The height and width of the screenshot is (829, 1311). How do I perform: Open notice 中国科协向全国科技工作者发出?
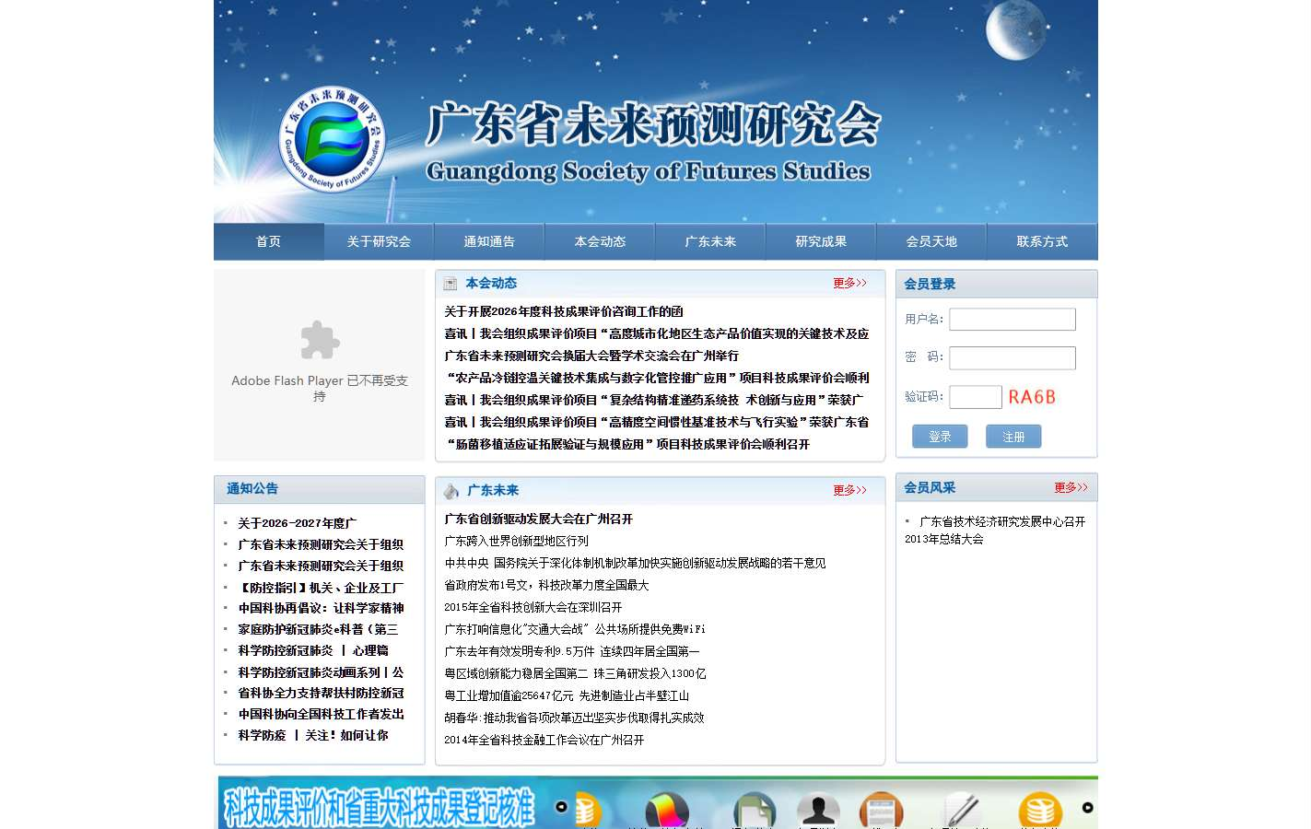click(x=321, y=714)
